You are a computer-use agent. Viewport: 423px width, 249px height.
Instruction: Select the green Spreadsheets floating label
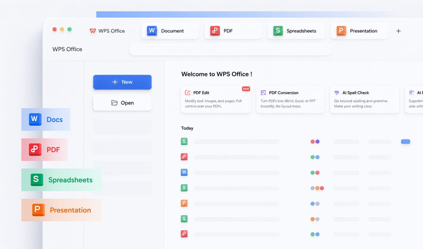click(62, 180)
